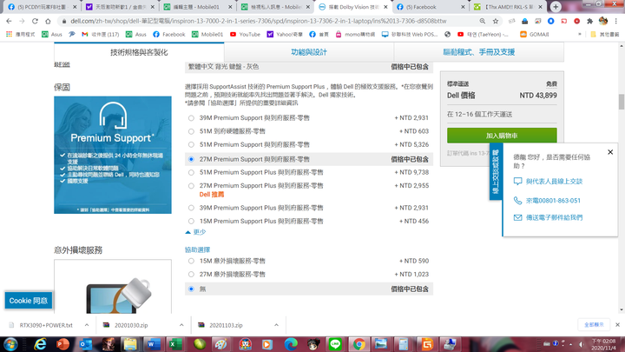Switch to Chrome on the taskbar
The image size is (625, 352).
click(x=359, y=344)
